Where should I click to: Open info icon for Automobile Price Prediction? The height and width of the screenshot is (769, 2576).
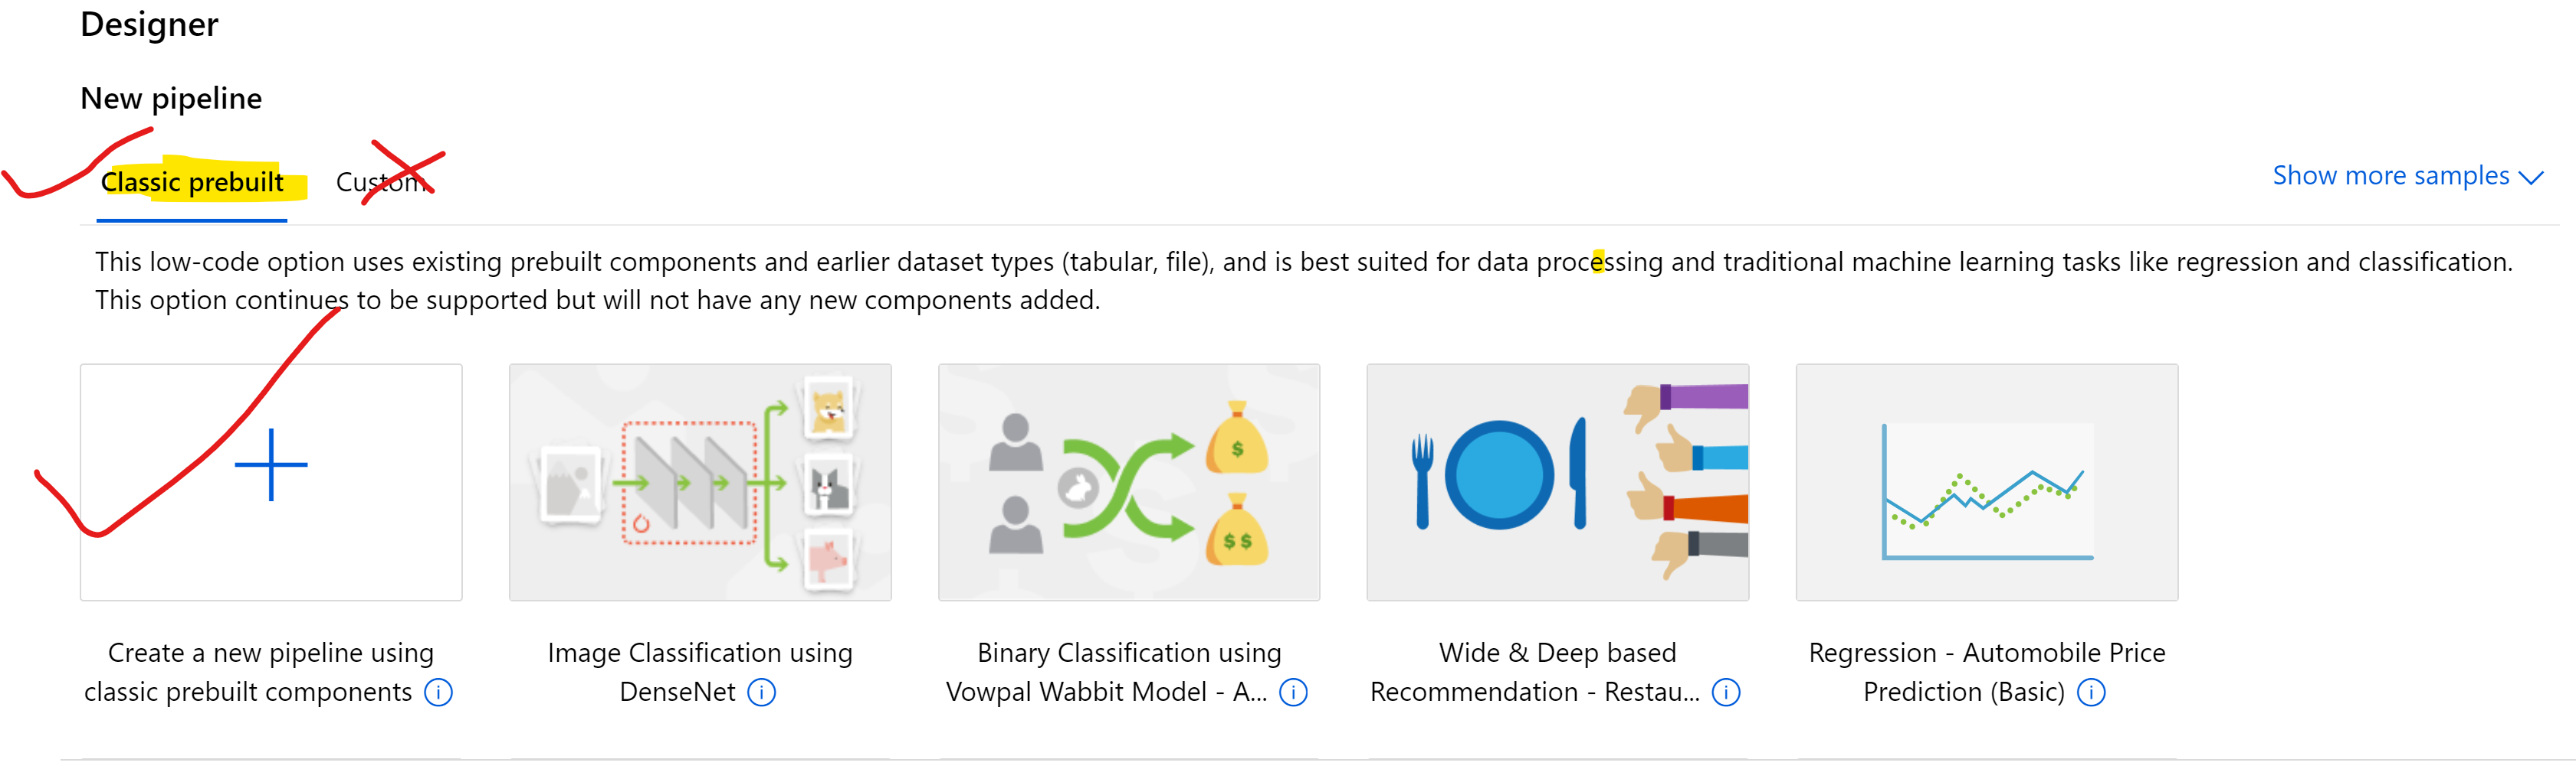point(2091,692)
